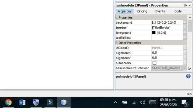Viewport: 193px width, 108px height.
Task: Open autoscrolls editor ellipsis button
Action: pyautogui.click(x=185, y=63)
